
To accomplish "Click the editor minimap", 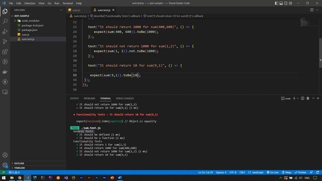I will coord(305,22).
